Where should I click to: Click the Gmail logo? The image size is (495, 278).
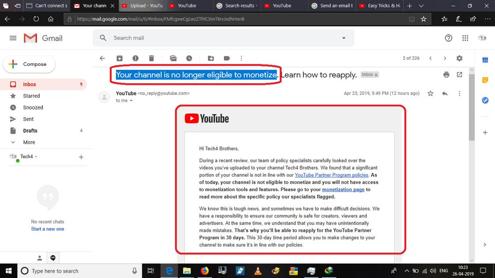pos(43,38)
